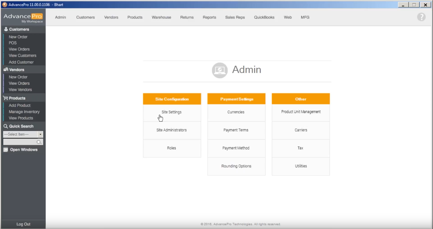Maximize the AdvancePro window
This screenshot has width=433, height=229.
[414, 5]
